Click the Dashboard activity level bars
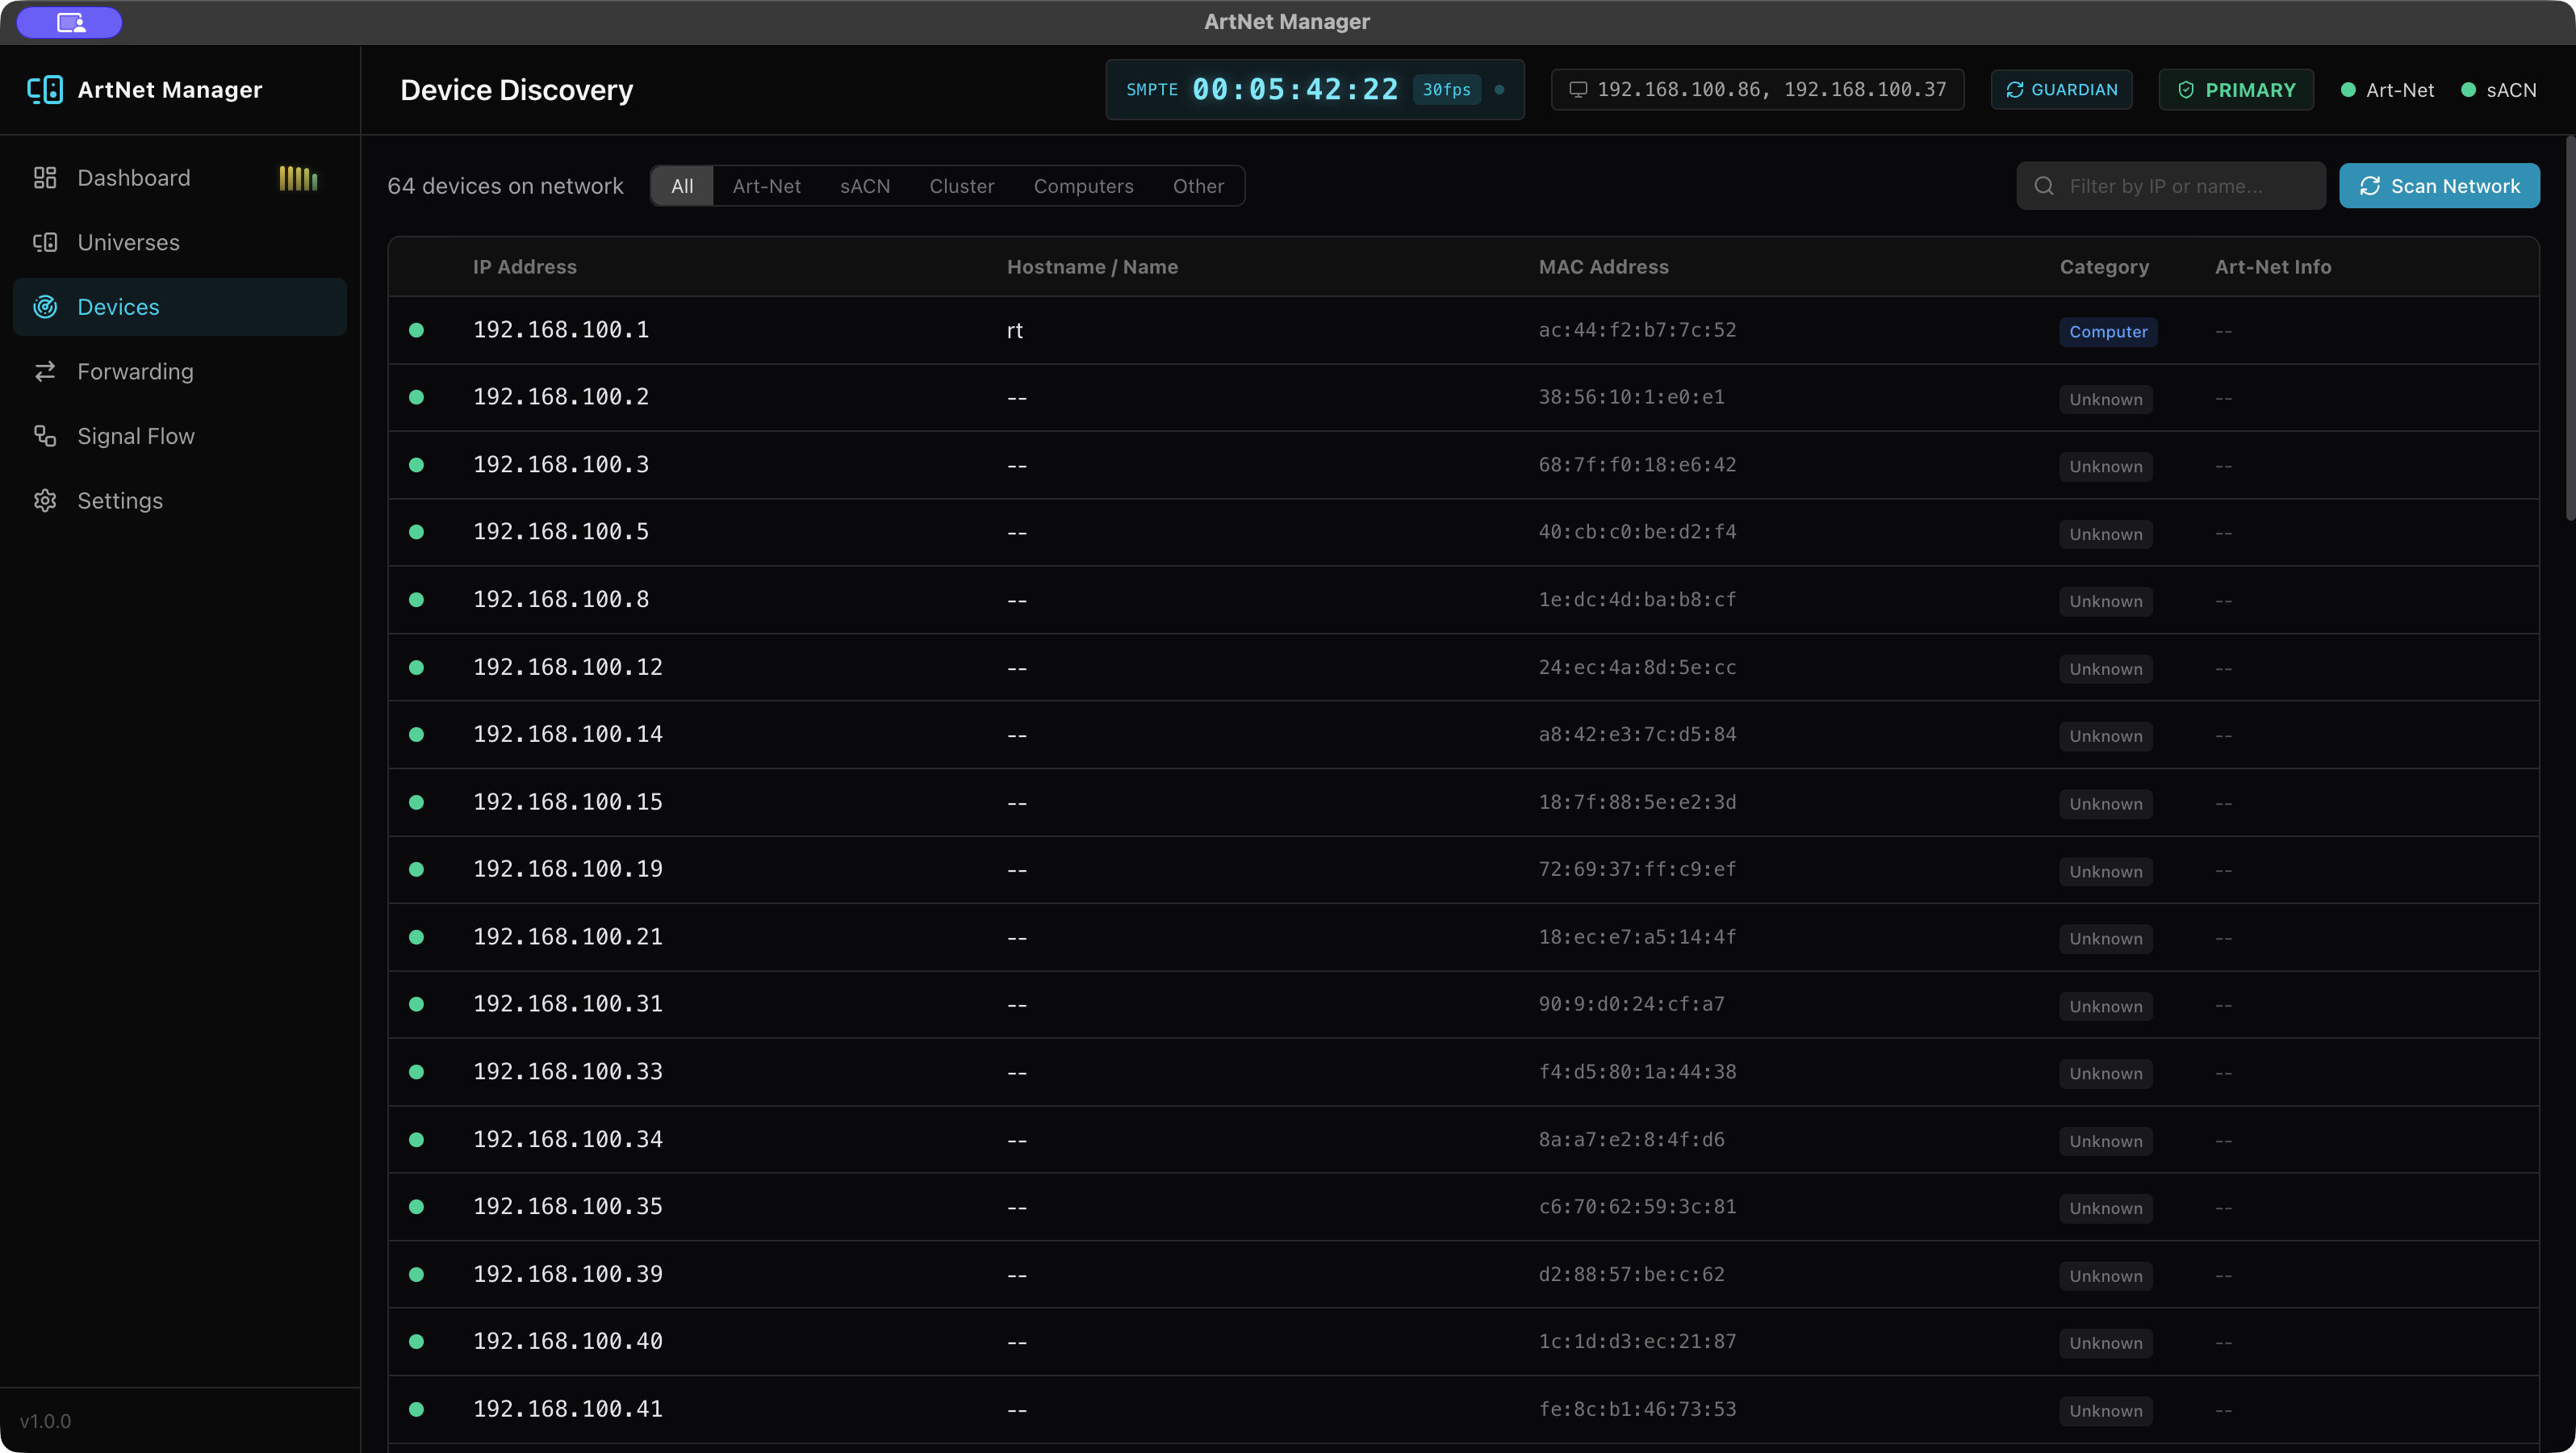 298,178
